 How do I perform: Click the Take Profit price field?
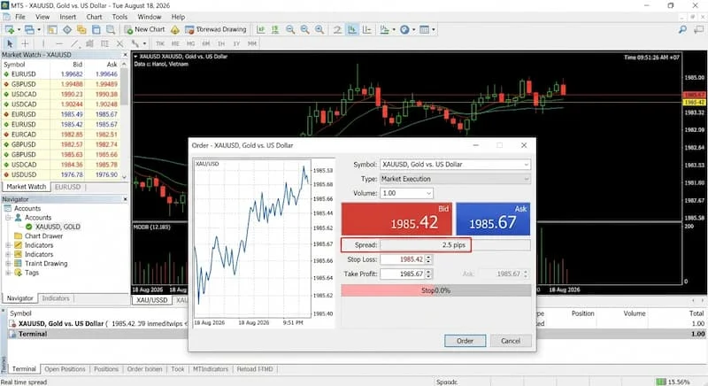(x=403, y=274)
